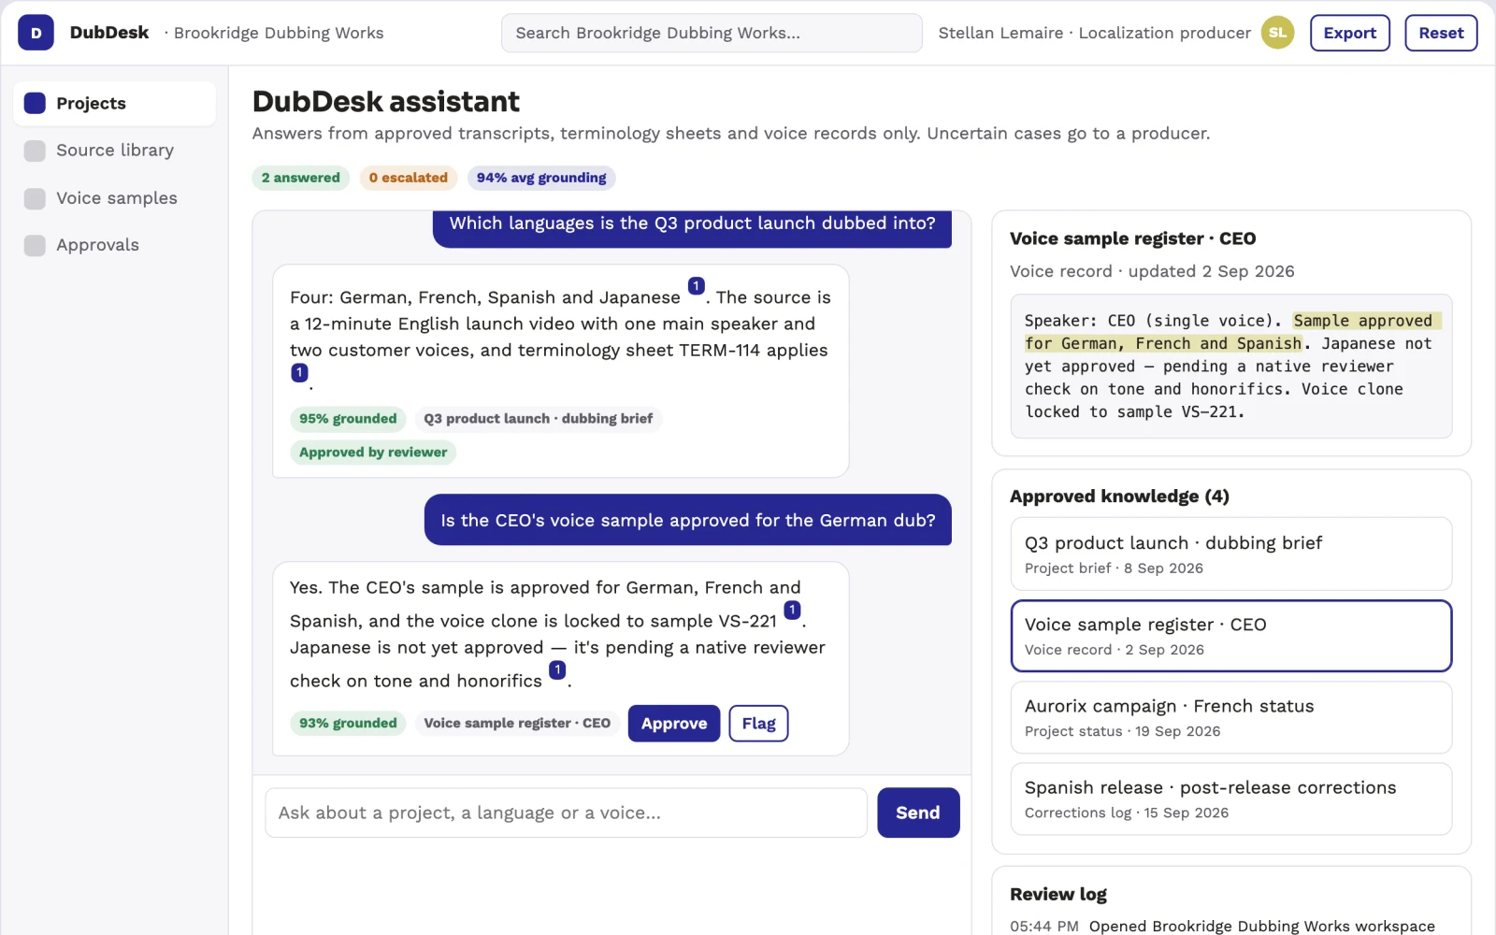Click the '94% avg grounding' chip
Viewport: 1496px width, 935px height.
point(541,178)
